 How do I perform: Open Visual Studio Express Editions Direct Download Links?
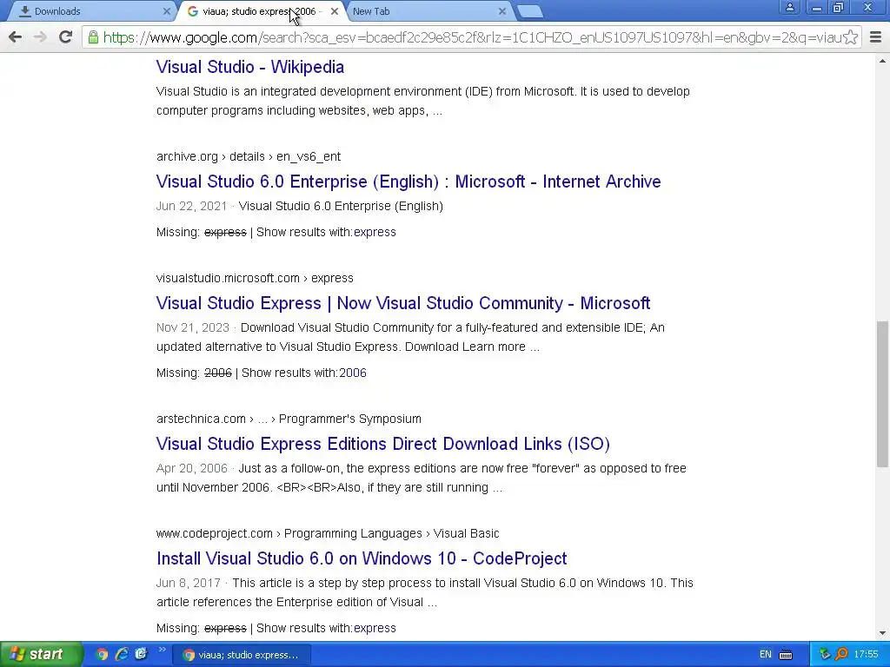(x=383, y=444)
